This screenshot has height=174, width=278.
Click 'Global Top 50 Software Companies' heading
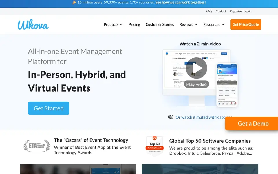point(210,141)
